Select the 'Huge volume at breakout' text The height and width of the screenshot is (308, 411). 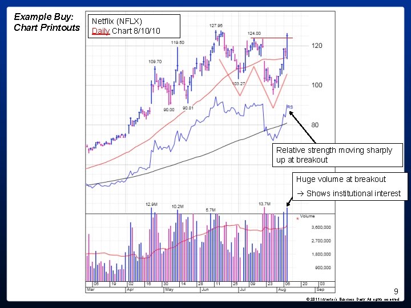click(341, 179)
